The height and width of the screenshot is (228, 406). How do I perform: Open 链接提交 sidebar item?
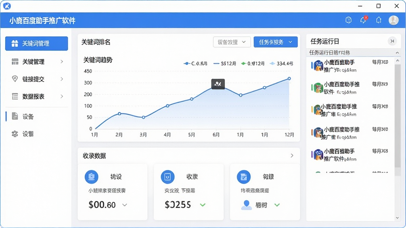point(36,79)
